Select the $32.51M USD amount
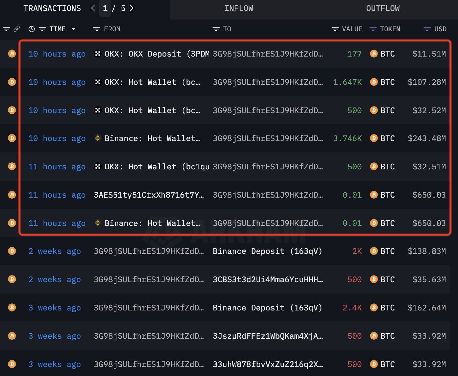 tap(429, 167)
